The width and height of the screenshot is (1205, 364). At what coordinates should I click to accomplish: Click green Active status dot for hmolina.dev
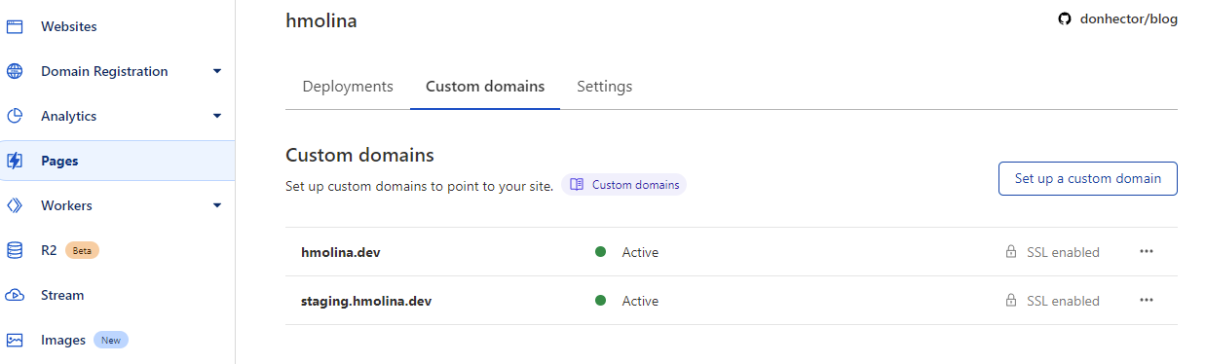601,252
